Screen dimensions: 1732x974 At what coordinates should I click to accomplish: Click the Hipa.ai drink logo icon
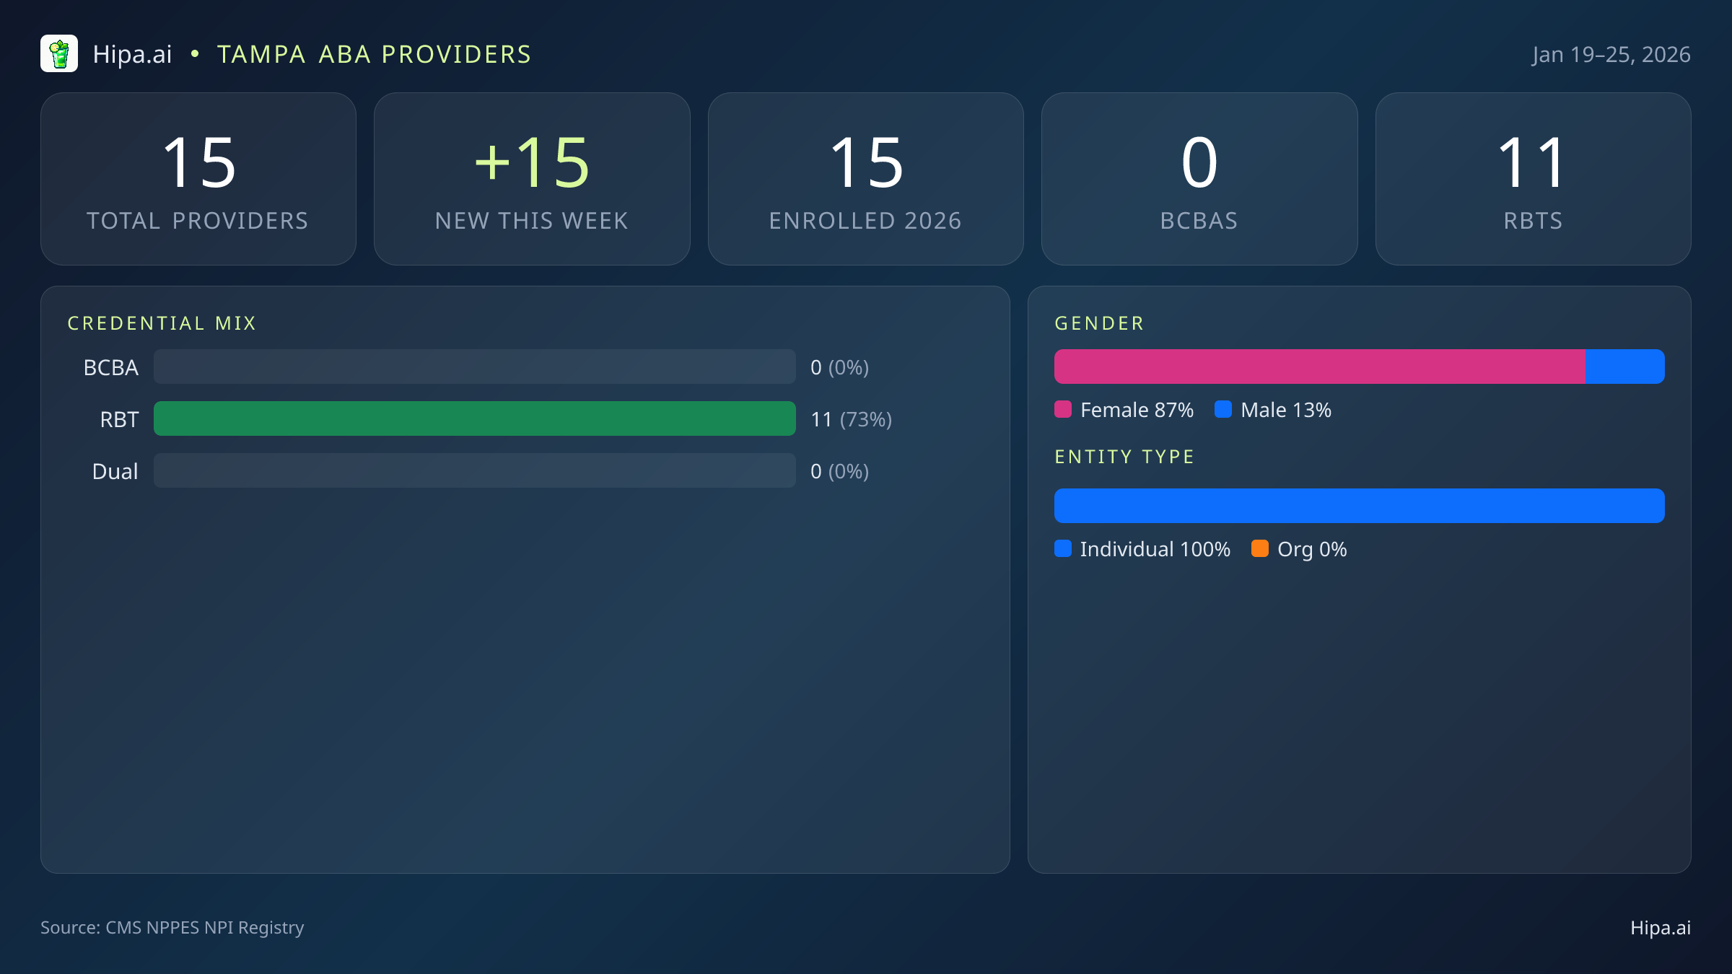[59, 54]
